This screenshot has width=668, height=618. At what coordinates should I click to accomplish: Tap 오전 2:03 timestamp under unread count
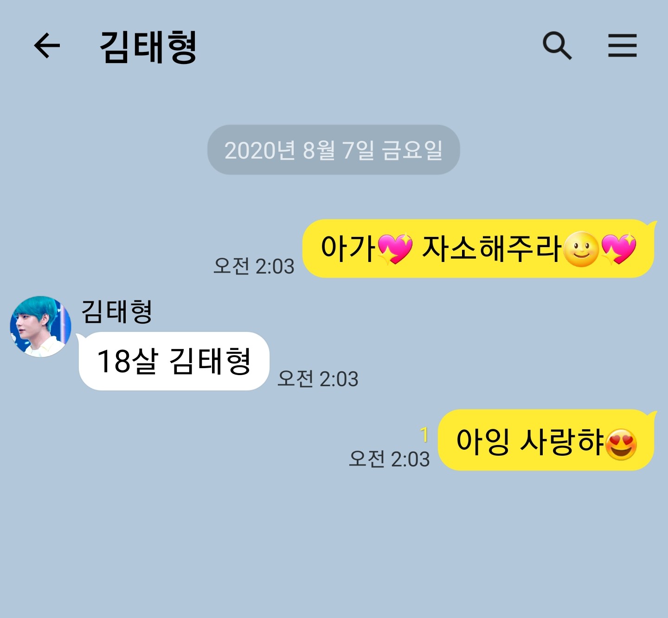[x=389, y=459]
